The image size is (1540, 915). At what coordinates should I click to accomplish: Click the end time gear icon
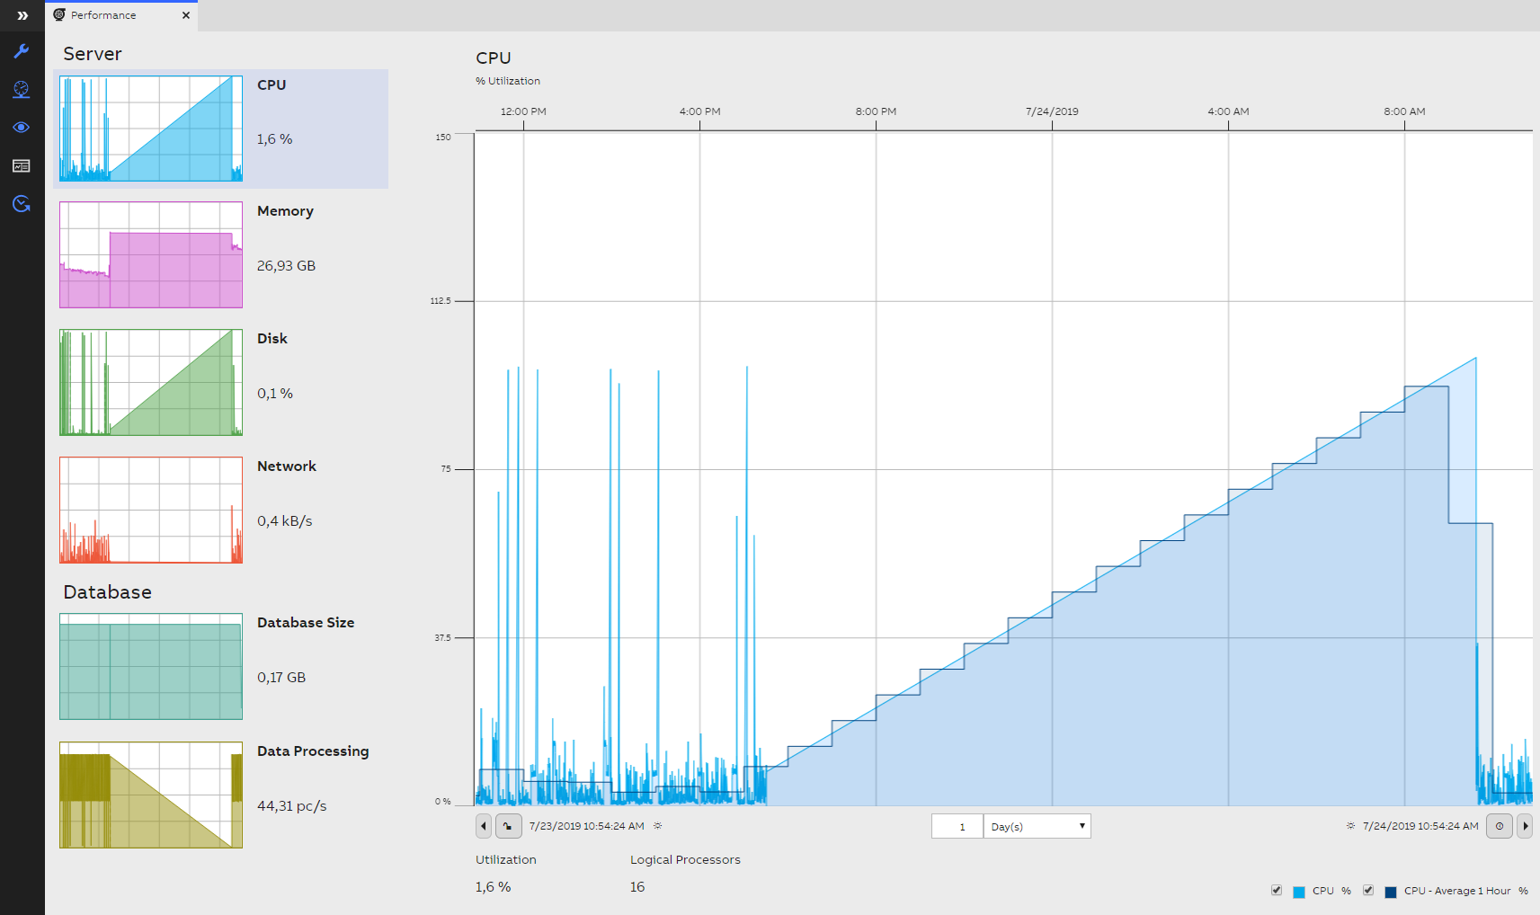point(1350,826)
